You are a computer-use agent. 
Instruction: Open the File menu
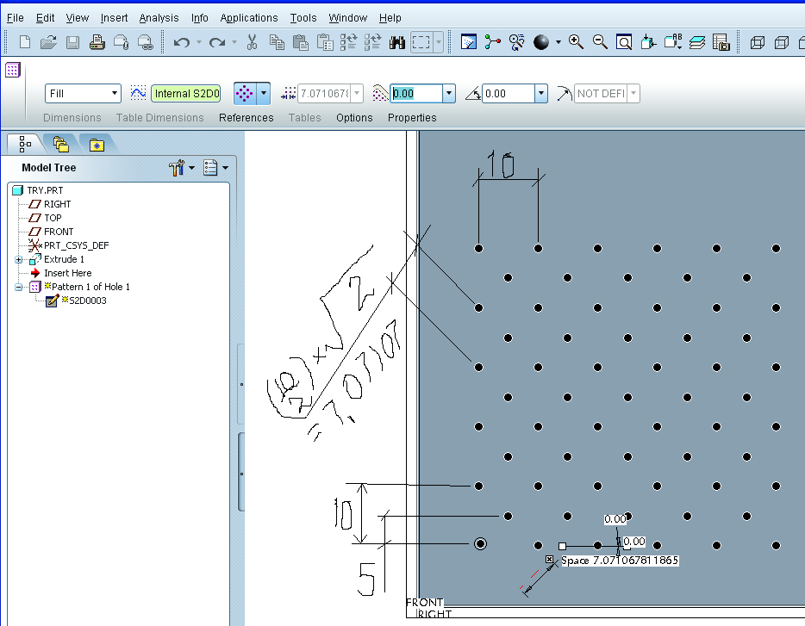[15, 18]
